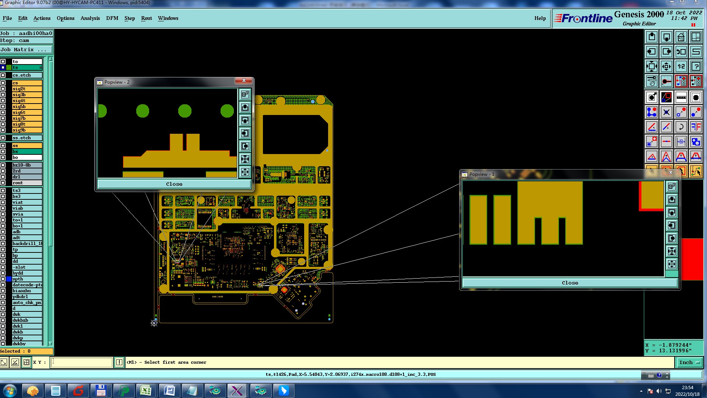
Task: Open the Job Matrix ... selector
Action: 26,50
